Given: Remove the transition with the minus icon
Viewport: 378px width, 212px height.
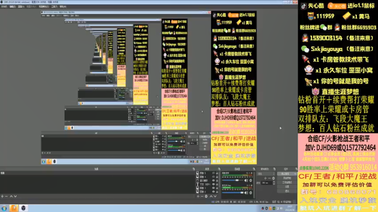Looking at the screenshot, I should [269, 179].
